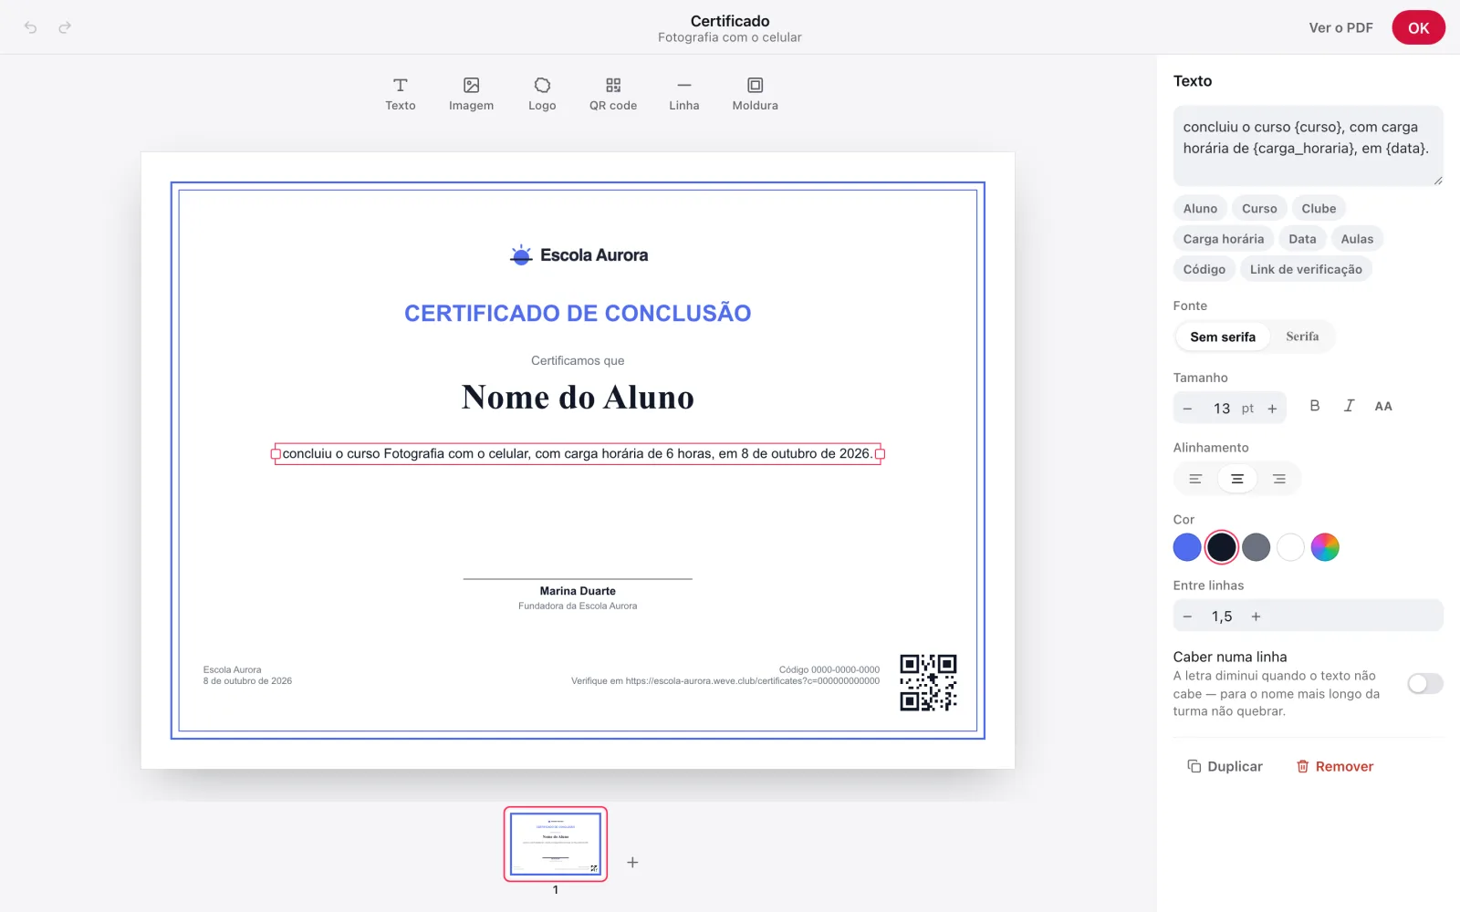Add a Moldura frame

[756, 94]
